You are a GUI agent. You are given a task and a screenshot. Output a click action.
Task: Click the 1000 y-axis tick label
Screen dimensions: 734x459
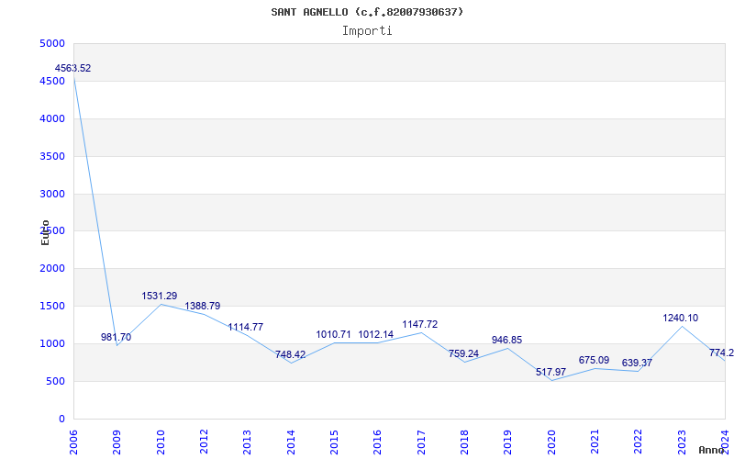(x=53, y=343)
